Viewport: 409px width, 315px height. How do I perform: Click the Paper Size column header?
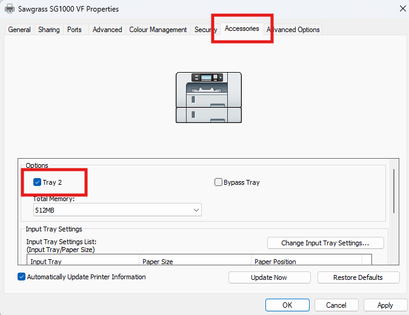click(x=195, y=260)
